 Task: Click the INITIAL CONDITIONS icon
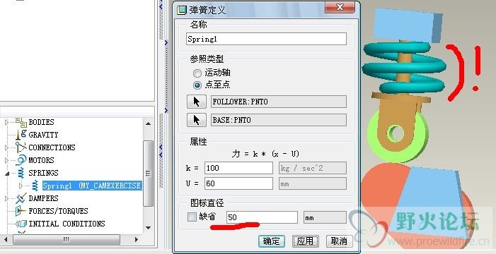click(21, 224)
